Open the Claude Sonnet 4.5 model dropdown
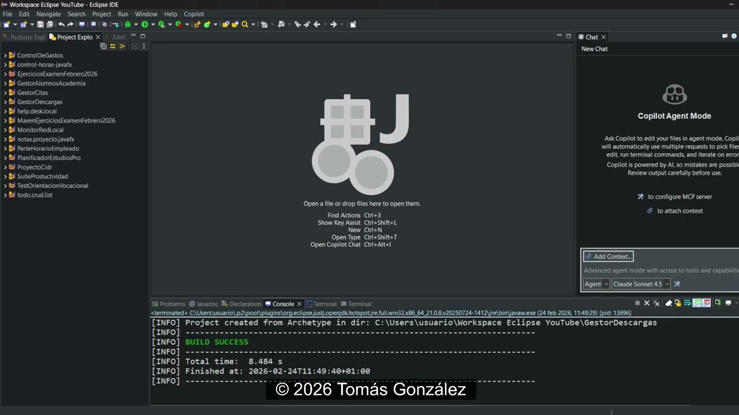Screen dimensions: 739x415 [x=641, y=284]
